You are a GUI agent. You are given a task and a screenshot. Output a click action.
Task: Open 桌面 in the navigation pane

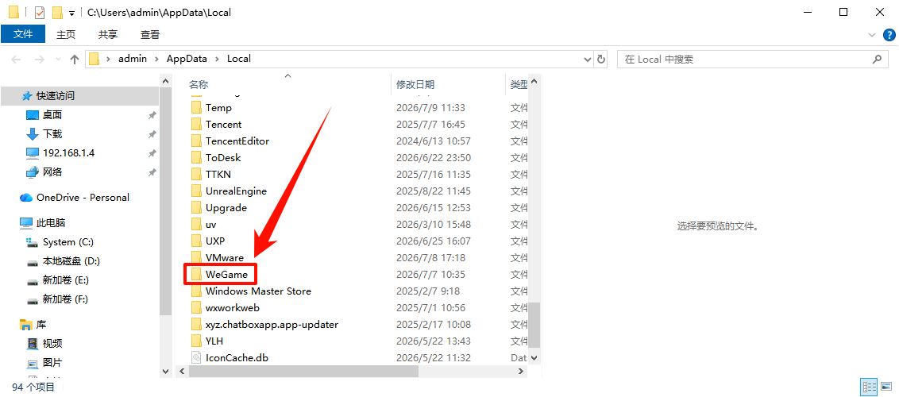52,114
